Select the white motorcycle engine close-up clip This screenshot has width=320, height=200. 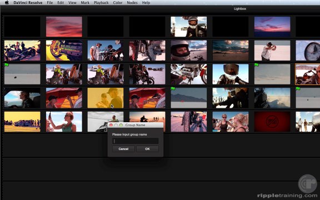[189, 74]
